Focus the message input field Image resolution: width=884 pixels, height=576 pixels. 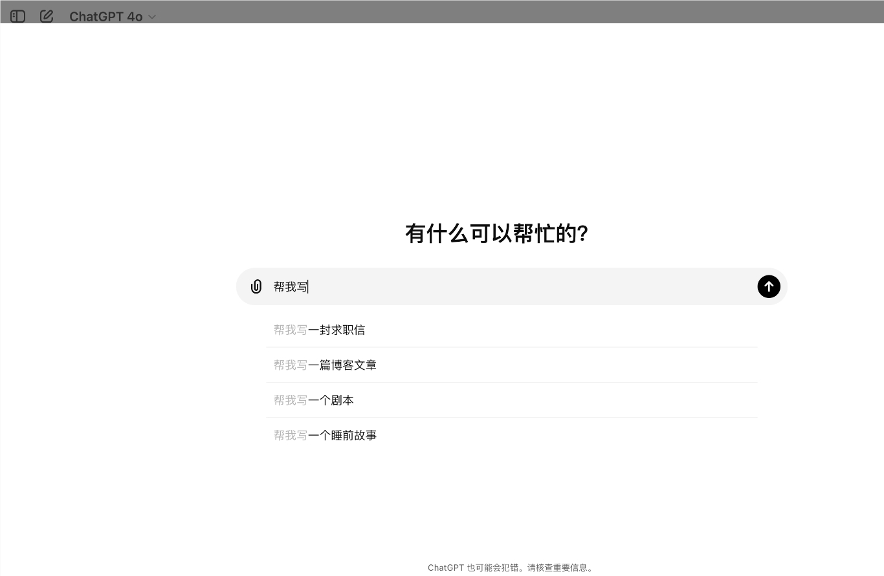pos(518,286)
